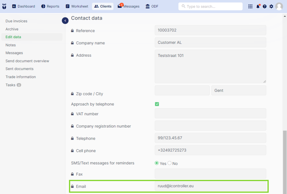Collapse the sidebar with the chevron button

[65, 21]
